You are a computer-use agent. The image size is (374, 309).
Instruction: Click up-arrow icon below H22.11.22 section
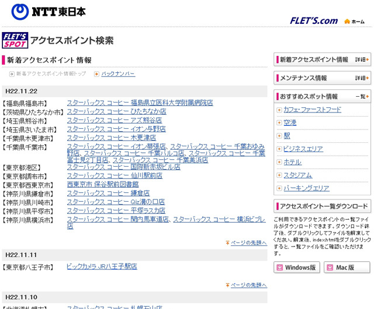coord(227,243)
